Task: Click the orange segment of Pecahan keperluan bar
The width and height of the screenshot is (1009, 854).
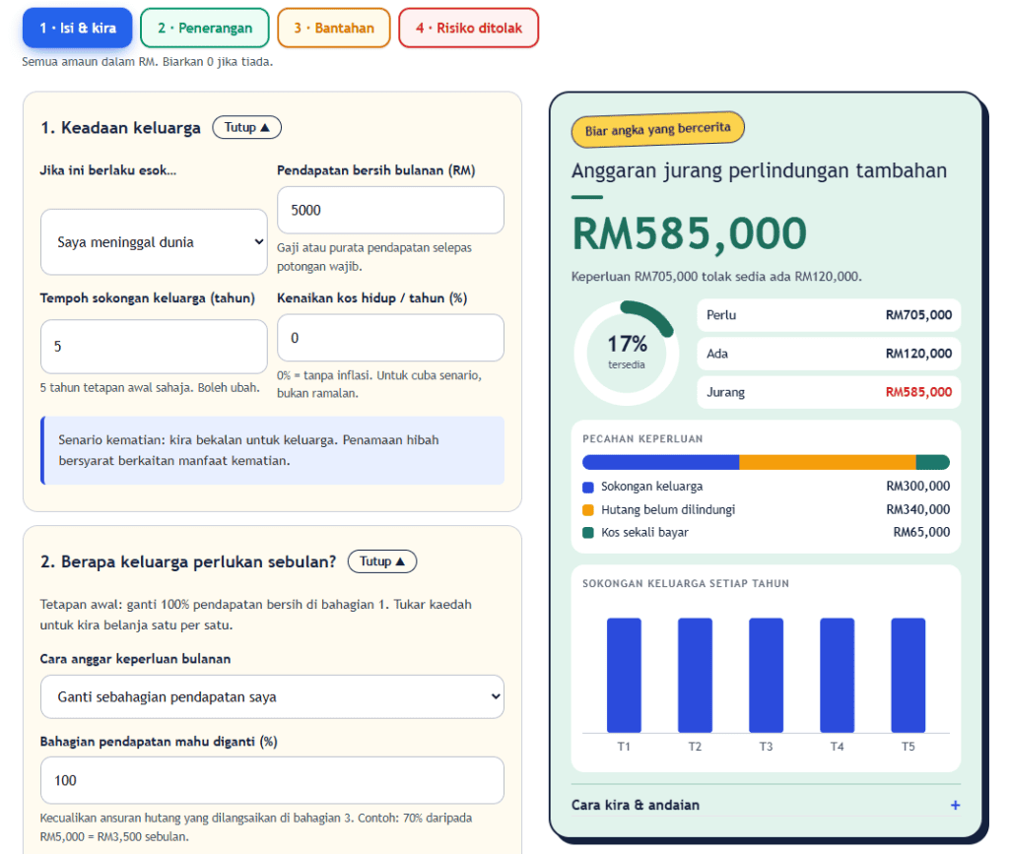Action: pyautogui.click(x=828, y=462)
